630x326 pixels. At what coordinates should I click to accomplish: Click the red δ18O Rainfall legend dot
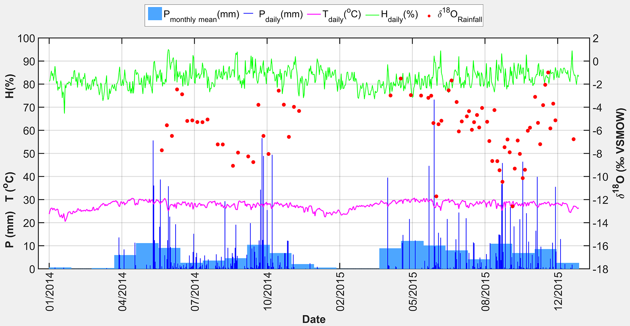(x=429, y=16)
